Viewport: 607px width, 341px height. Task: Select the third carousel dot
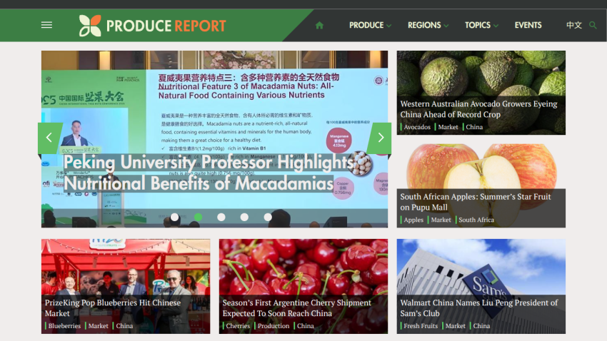pyautogui.click(x=221, y=218)
